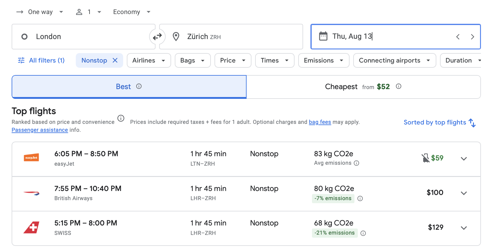Click info icon next to Best tab
The width and height of the screenshot is (495, 252).
pos(139,86)
